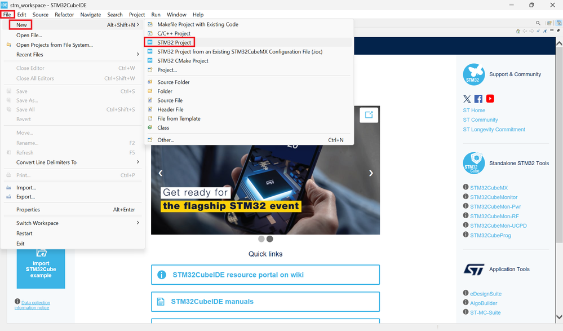Click the ST logo next to Application Tools

click(x=473, y=269)
